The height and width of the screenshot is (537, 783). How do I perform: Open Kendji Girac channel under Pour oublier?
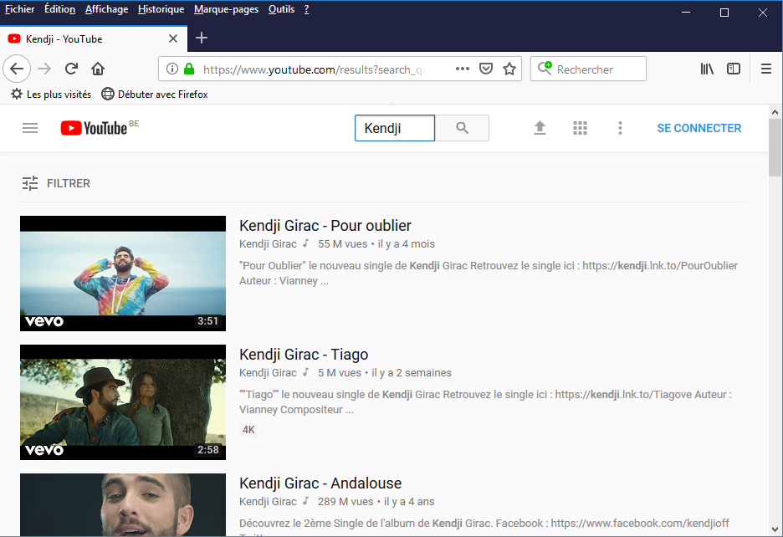(x=268, y=243)
